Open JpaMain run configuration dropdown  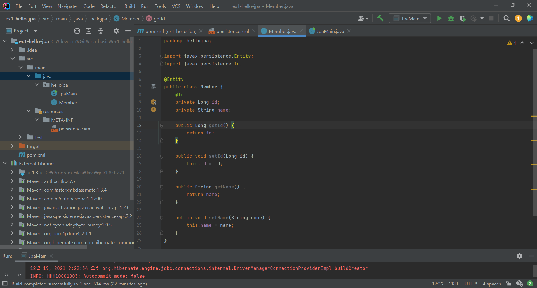(410, 18)
